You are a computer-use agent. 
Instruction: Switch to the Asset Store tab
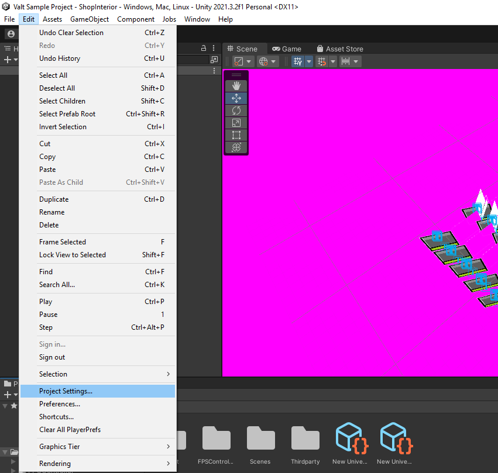click(340, 49)
